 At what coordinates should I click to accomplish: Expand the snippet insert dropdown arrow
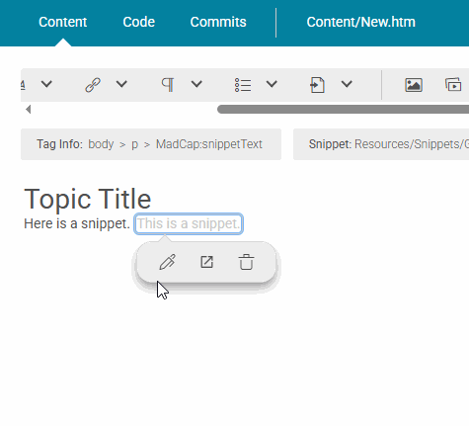pos(347,84)
